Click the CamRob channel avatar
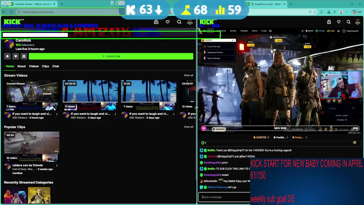 9,44
